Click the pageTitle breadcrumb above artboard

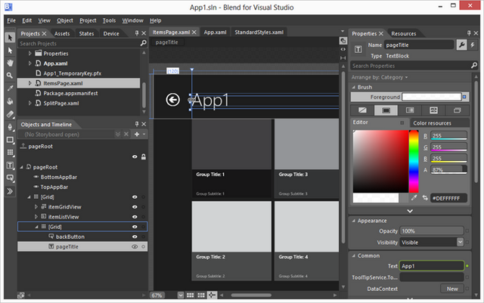(166, 42)
